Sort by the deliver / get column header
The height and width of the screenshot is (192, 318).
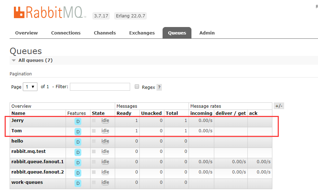tap(231, 113)
